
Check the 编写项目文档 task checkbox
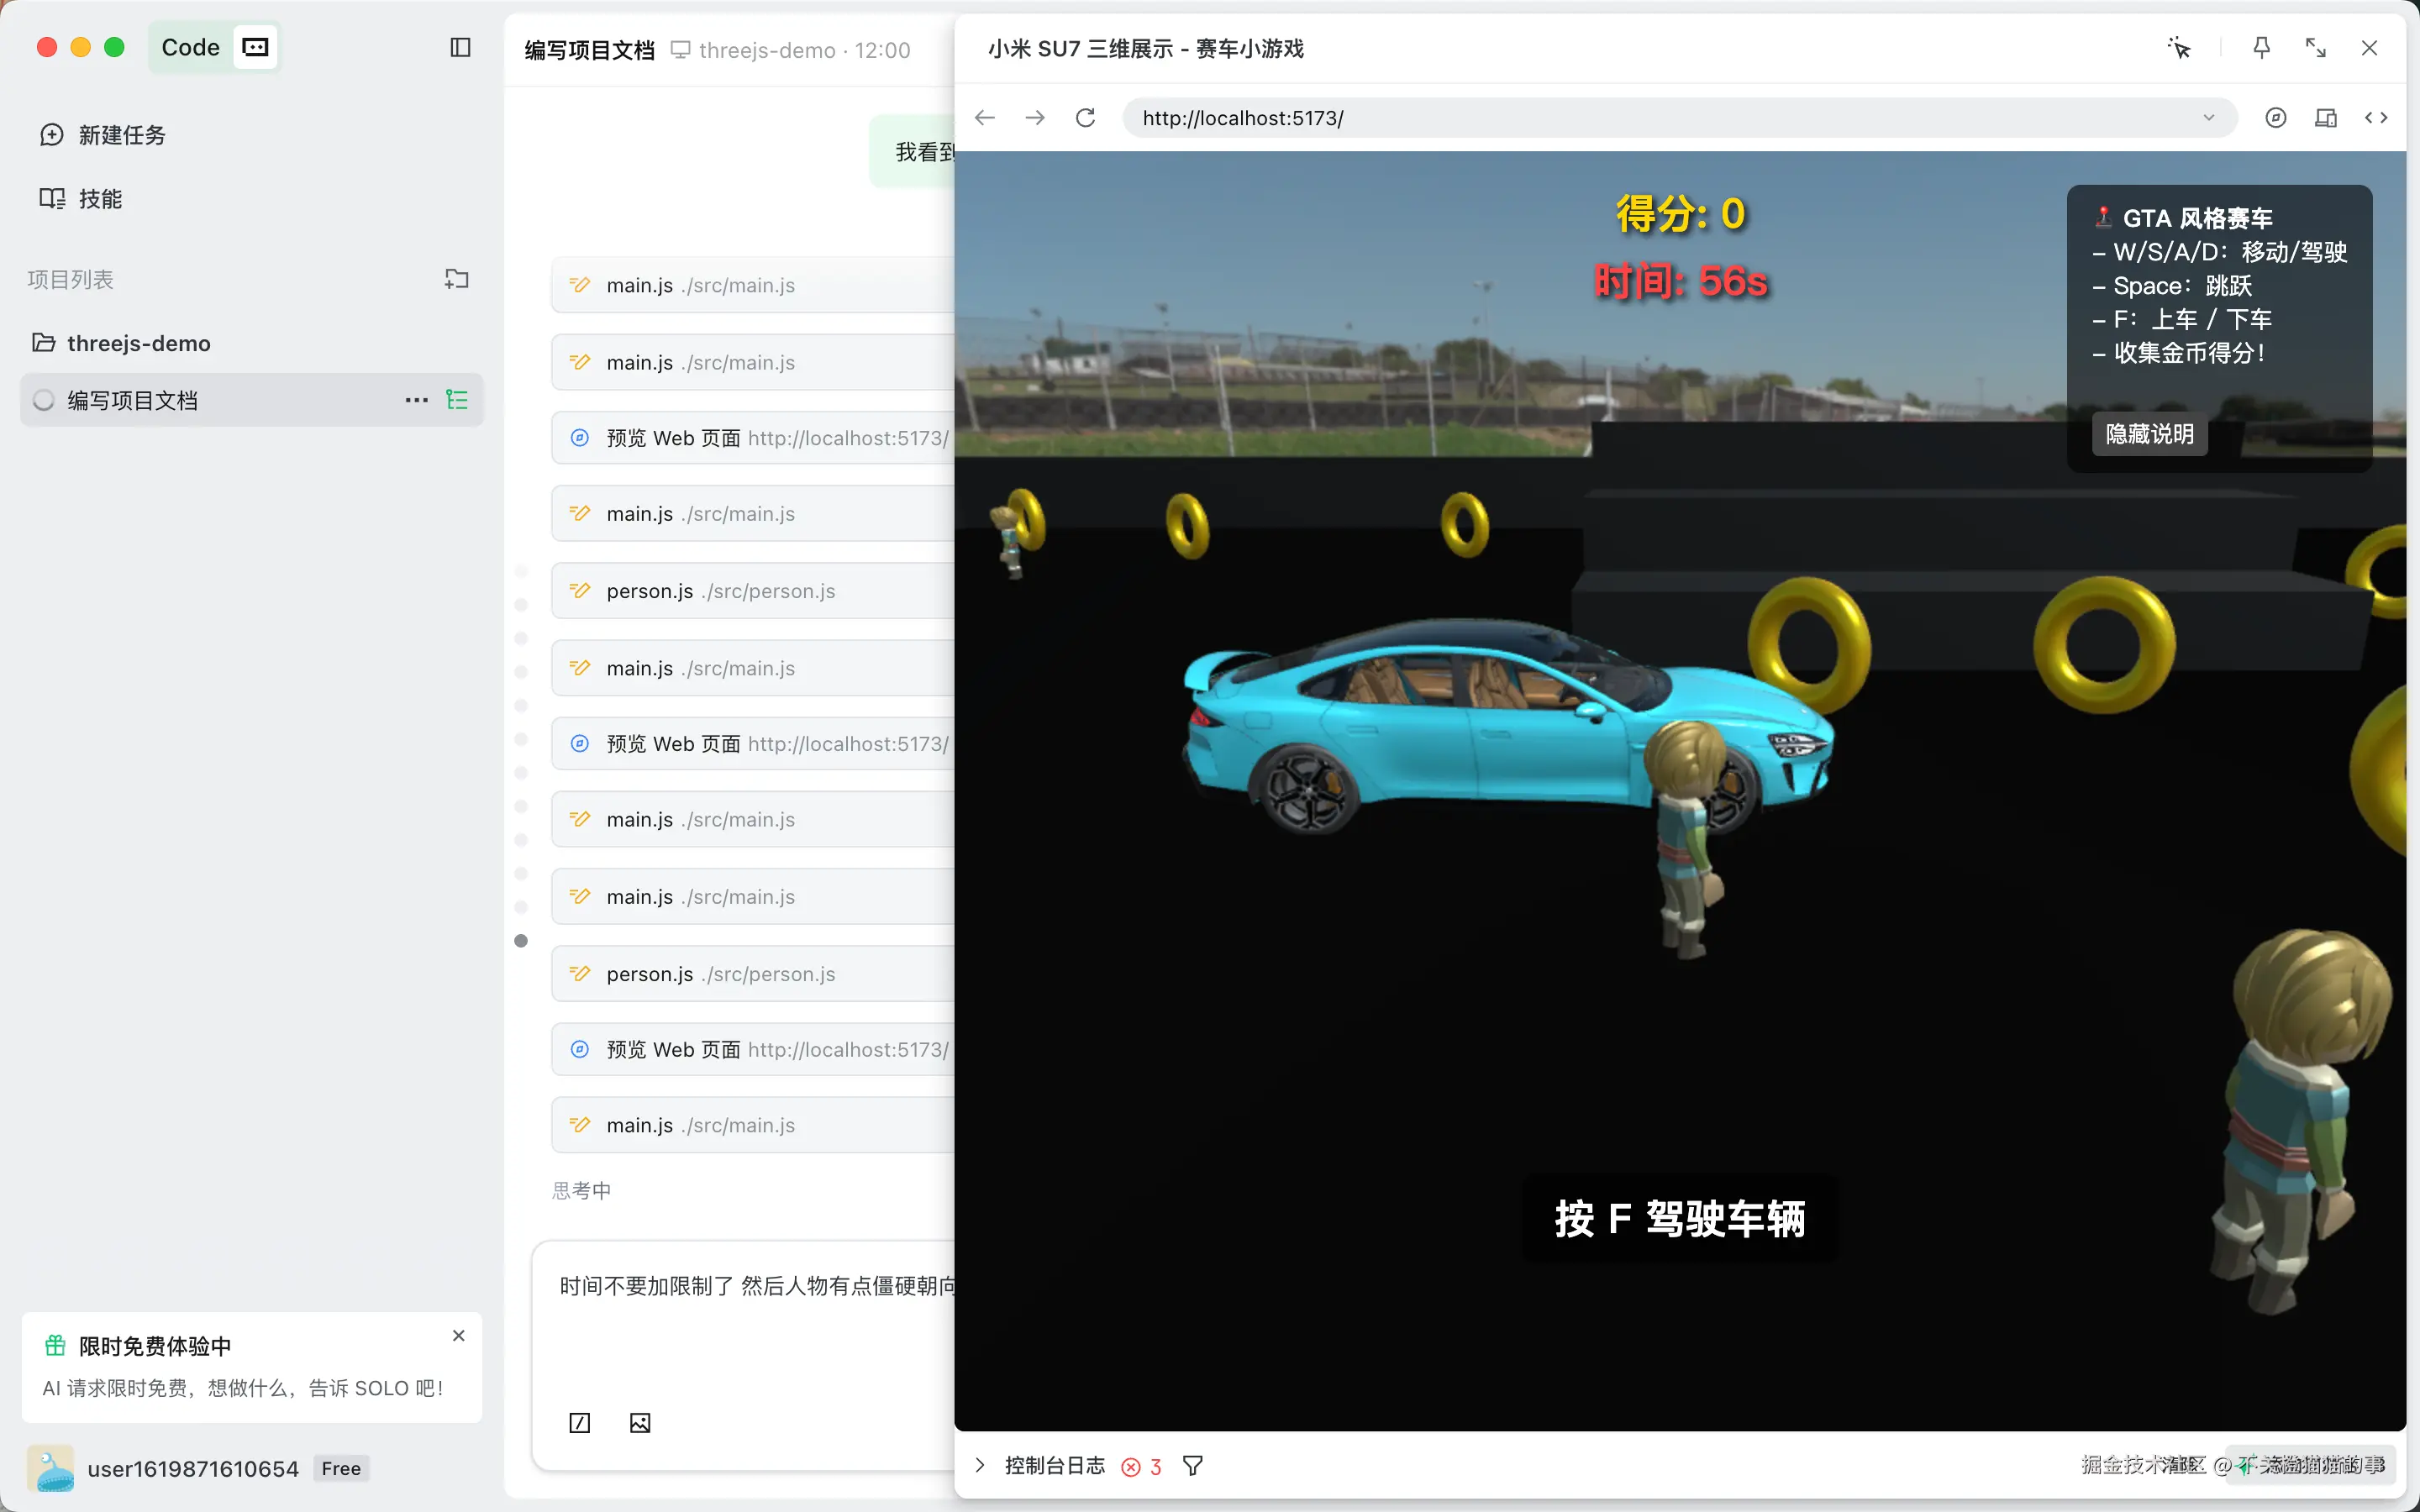point(44,399)
